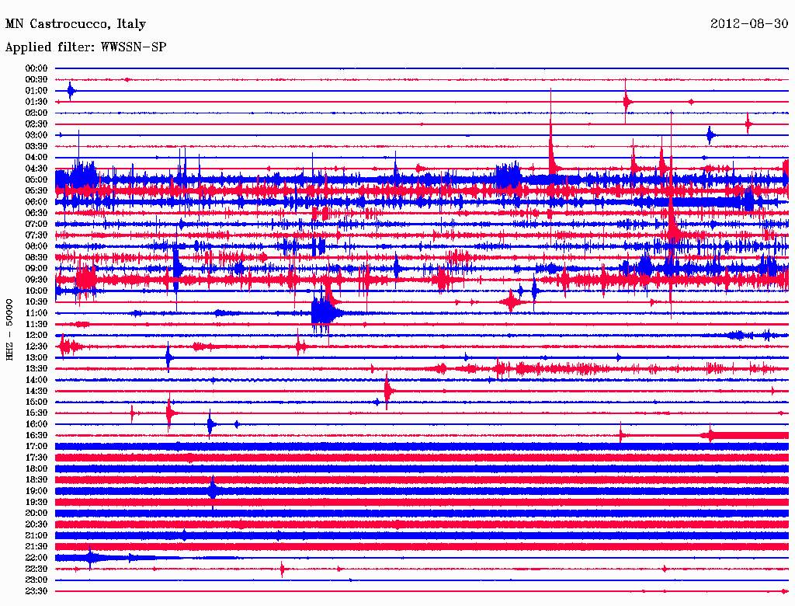Click the 06:00 time label
This screenshot has height=606, width=795.
click(36, 202)
